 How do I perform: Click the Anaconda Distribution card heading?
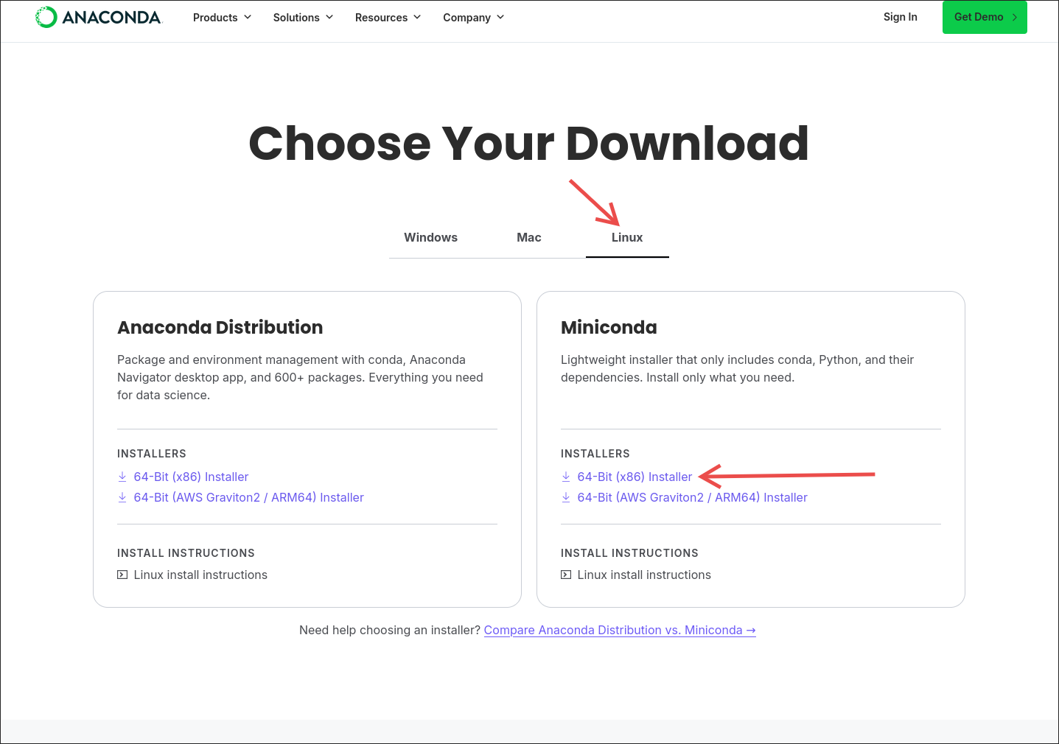[x=220, y=327]
